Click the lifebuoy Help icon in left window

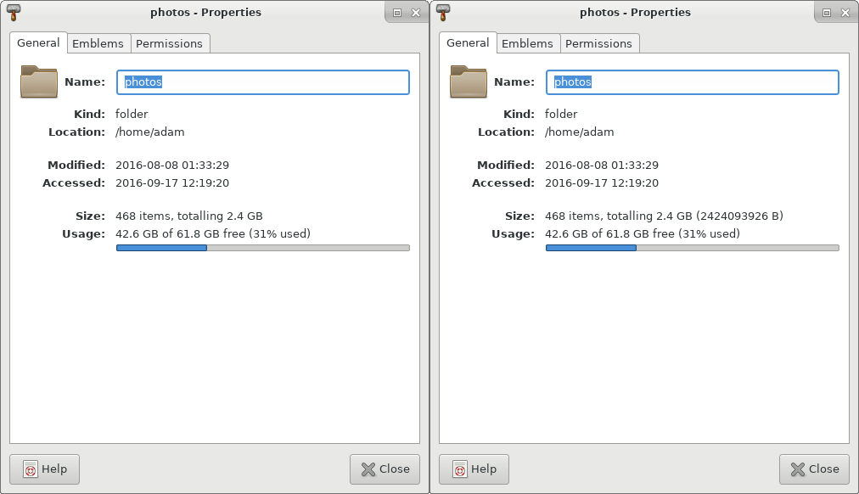tap(31, 469)
